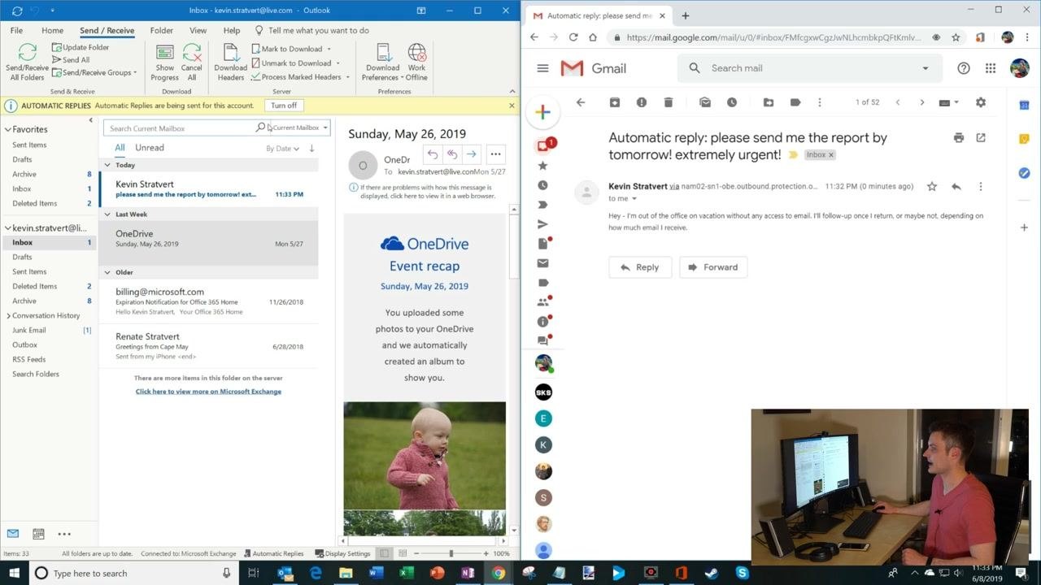Click Labels icon in Gmail toolbar
Viewport: 1041px width, 585px height.
pos(795,102)
